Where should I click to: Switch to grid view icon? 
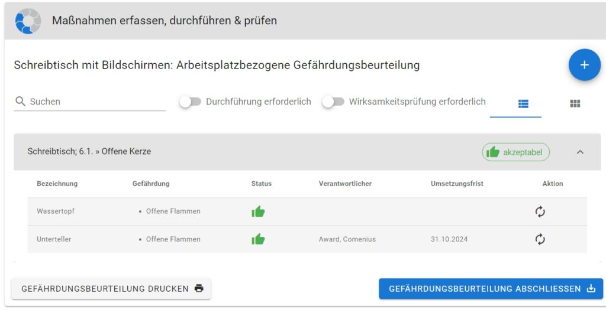coord(575,103)
